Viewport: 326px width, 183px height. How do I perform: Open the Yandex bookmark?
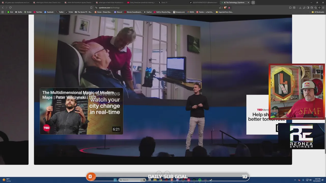205,12
